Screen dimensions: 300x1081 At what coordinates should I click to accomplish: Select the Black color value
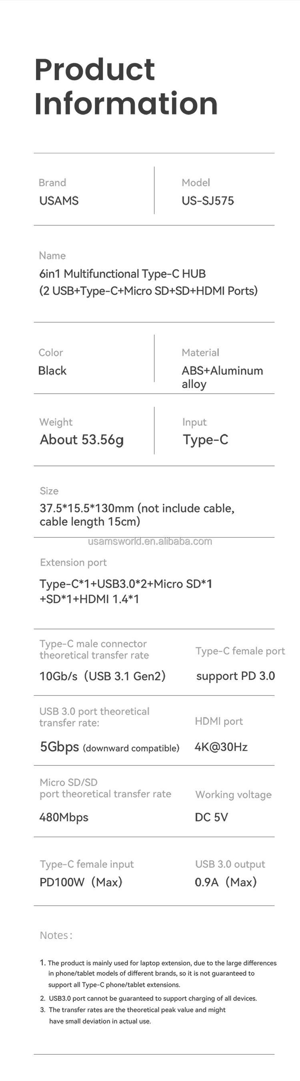point(52,371)
